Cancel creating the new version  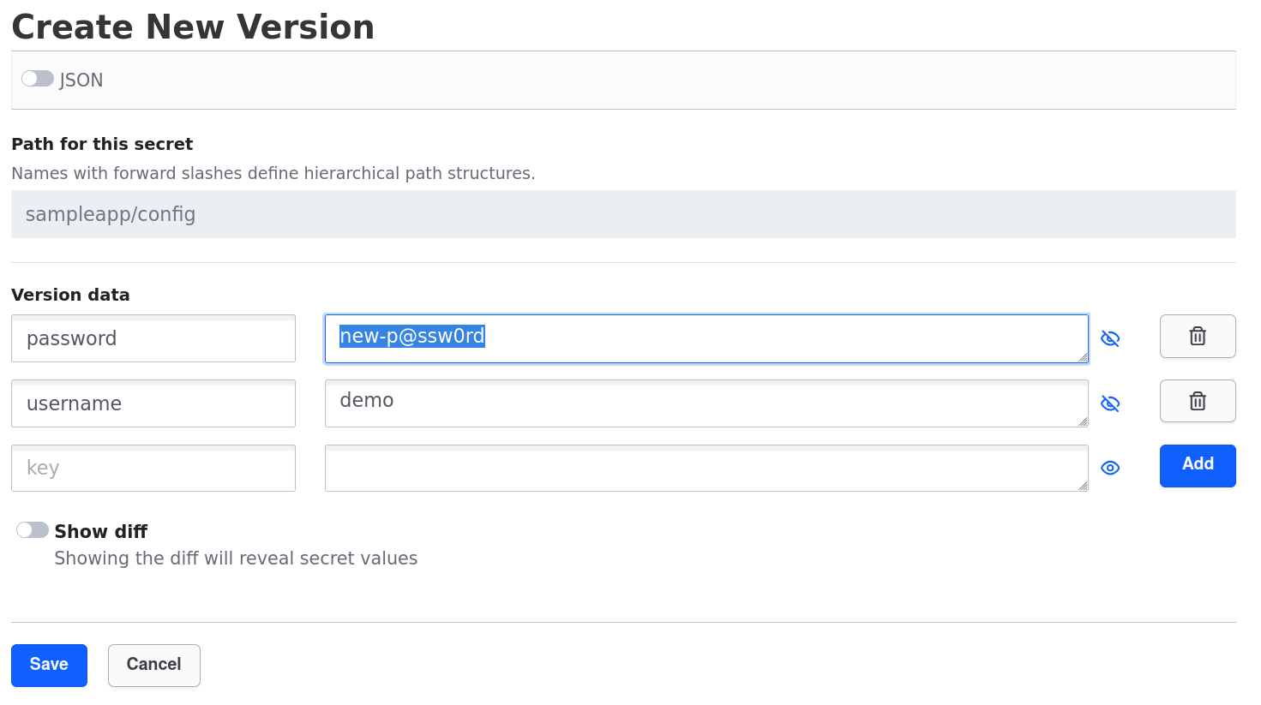coord(154,666)
